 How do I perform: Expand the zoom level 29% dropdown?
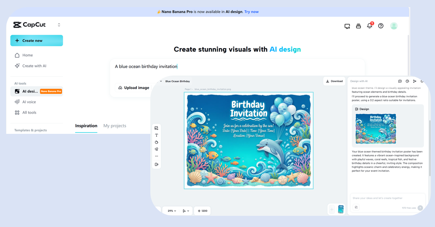pyautogui.click(x=171, y=210)
